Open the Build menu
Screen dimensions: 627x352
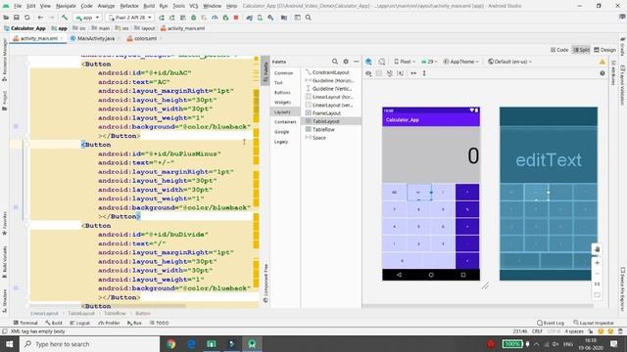point(149,6)
